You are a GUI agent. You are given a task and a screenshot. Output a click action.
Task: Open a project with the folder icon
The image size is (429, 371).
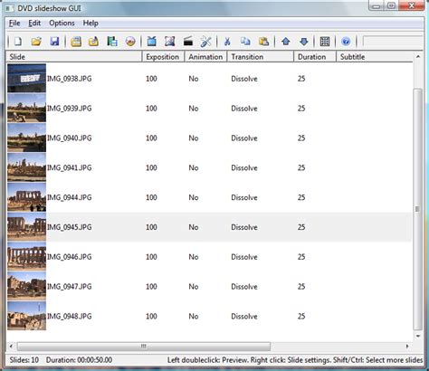[36, 42]
